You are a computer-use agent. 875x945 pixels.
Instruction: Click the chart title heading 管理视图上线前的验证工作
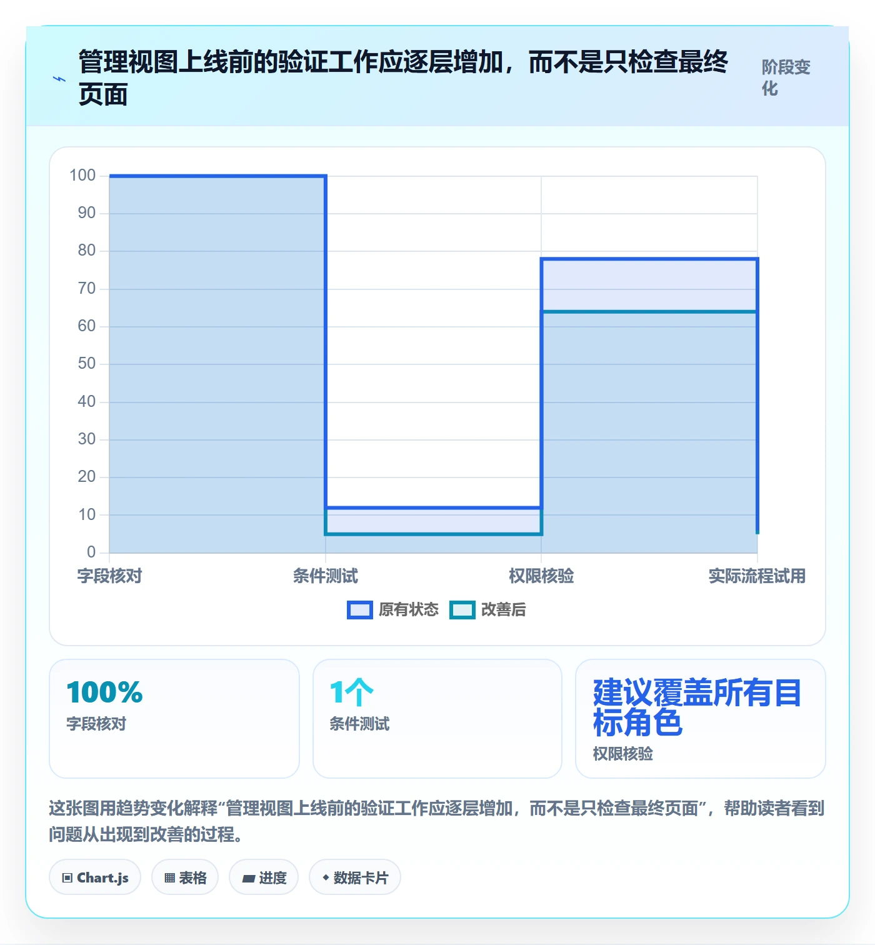click(x=403, y=78)
